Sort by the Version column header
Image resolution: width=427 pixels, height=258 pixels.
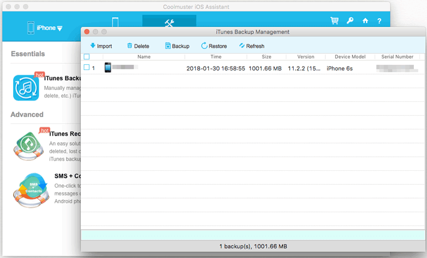click(x=306, y=56)
